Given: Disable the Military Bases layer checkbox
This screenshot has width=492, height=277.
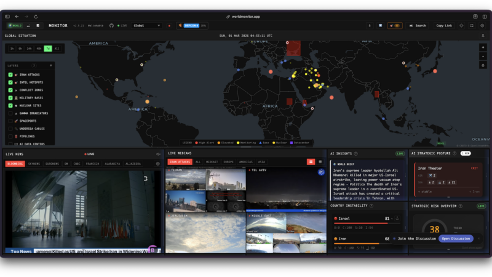Looking at the screenshot, I should coord(10,98).
